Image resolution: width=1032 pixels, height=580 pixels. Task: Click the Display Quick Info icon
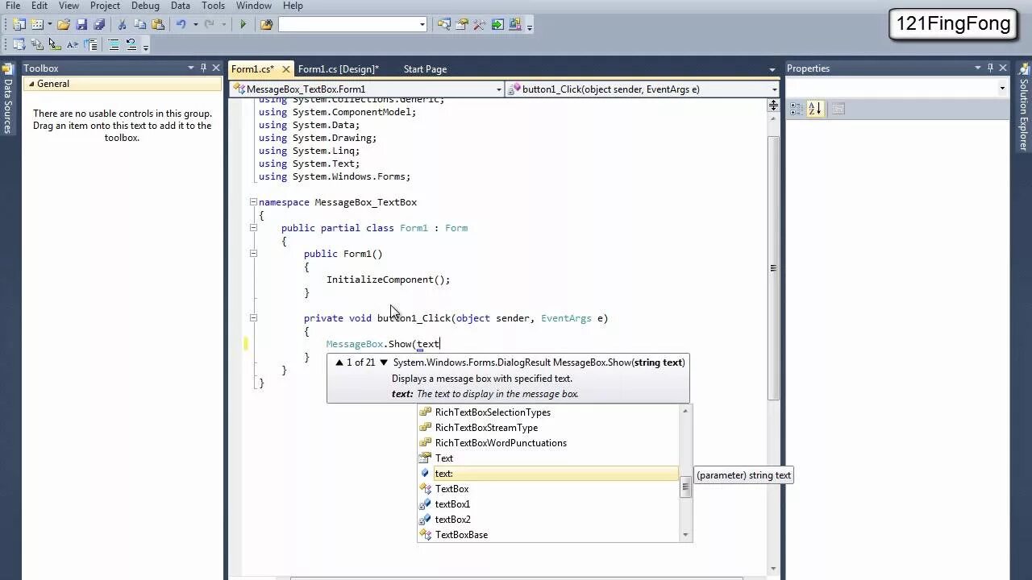coord(55,45)
